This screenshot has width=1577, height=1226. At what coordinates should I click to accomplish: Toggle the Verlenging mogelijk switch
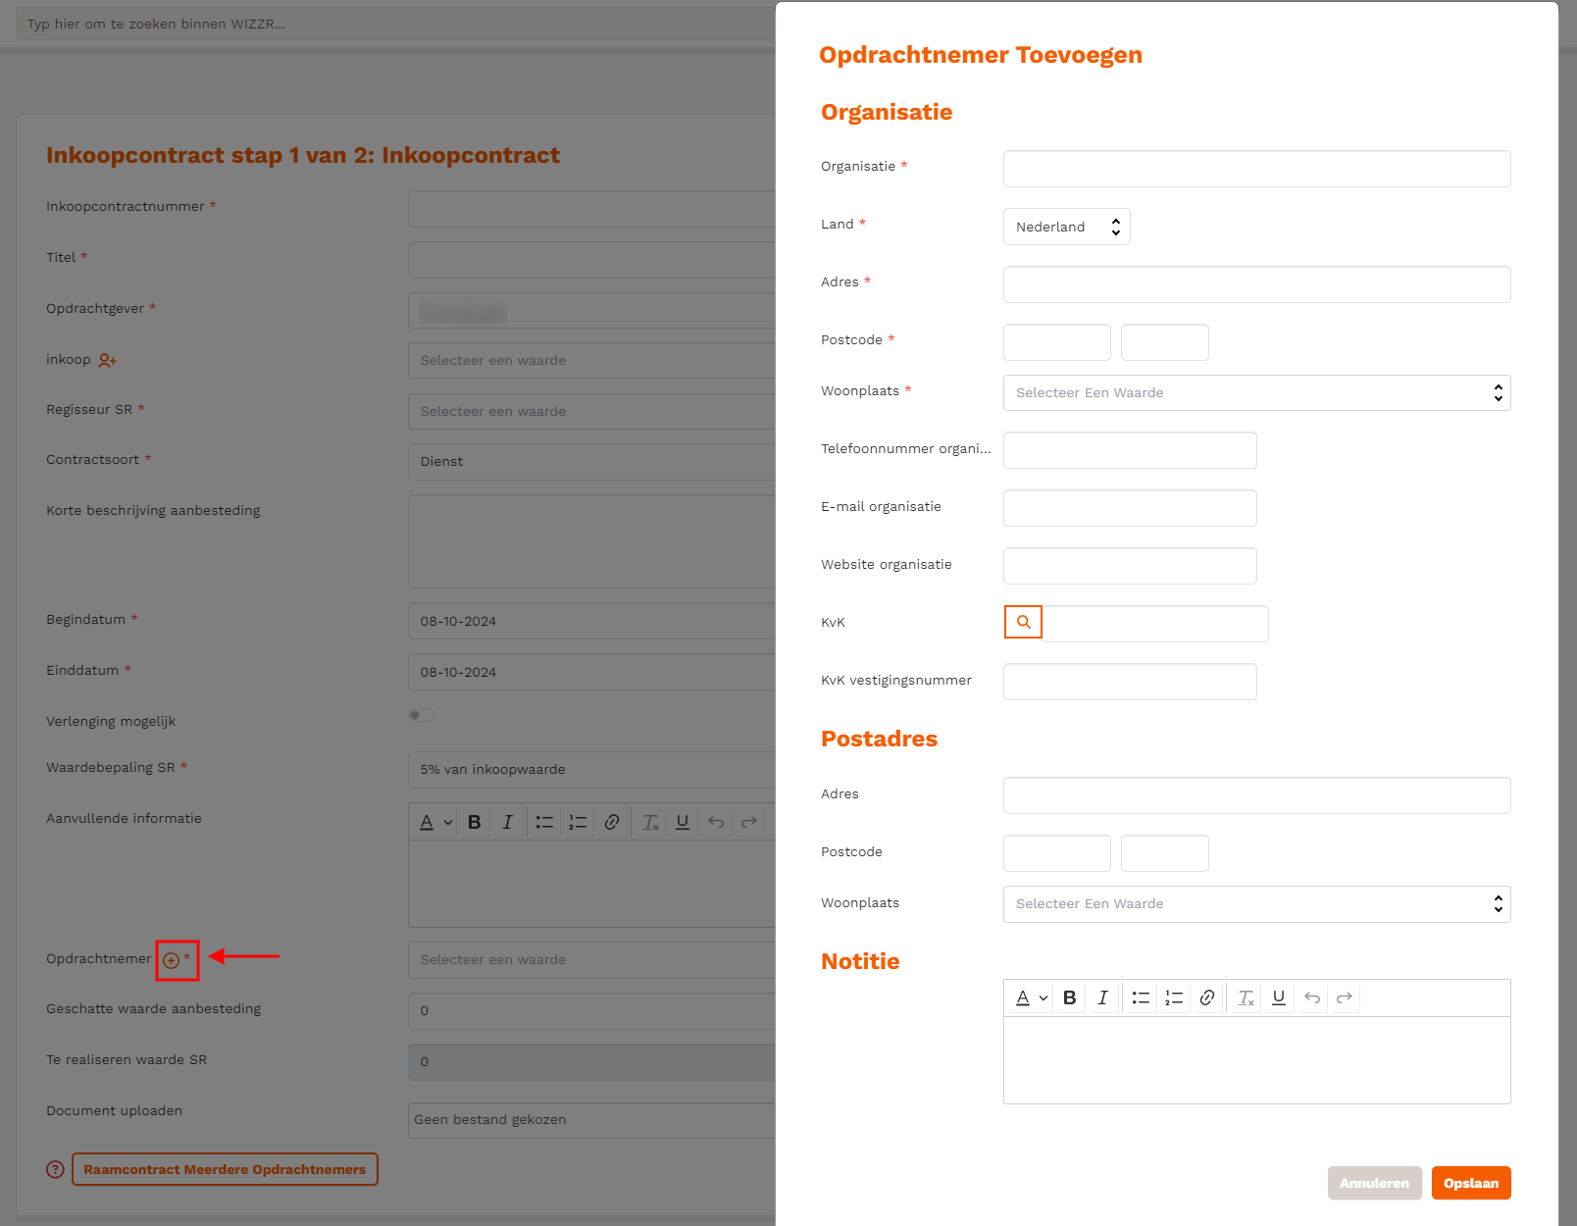tap(422, 715)
